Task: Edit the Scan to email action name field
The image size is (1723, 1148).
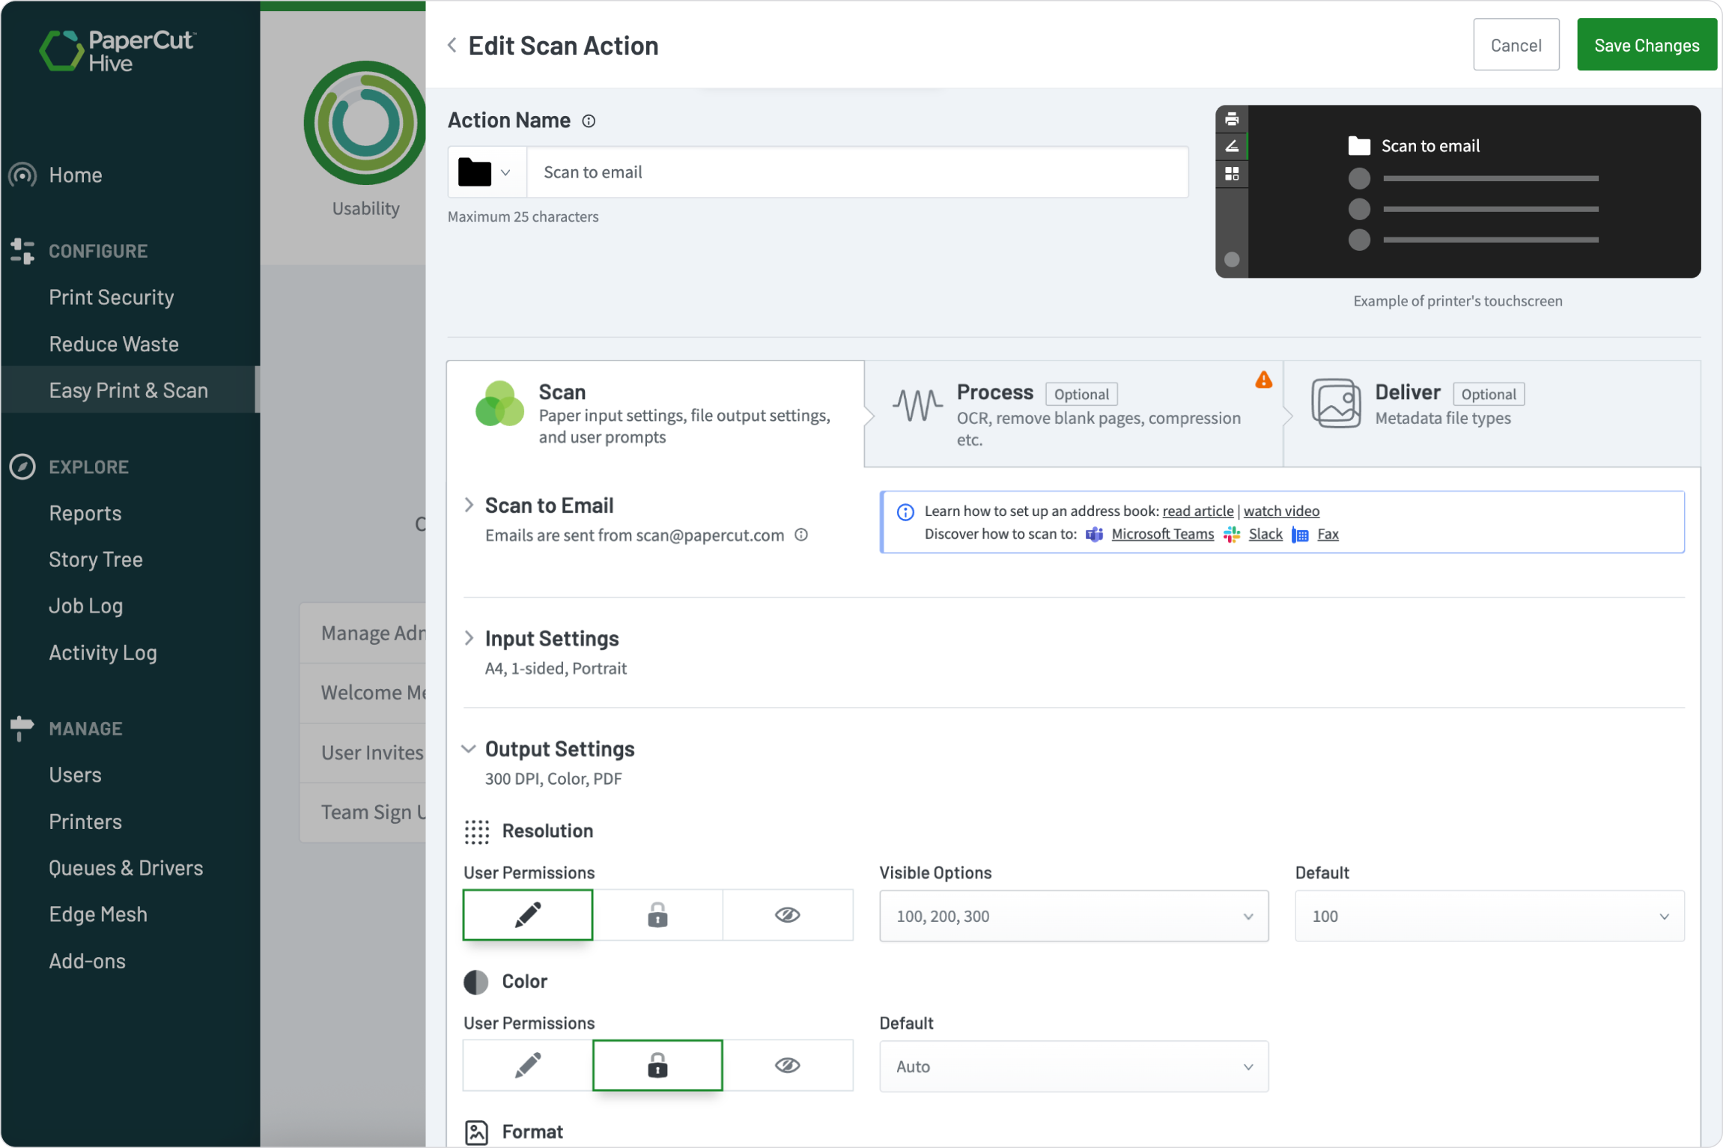Action: (857, 171)
